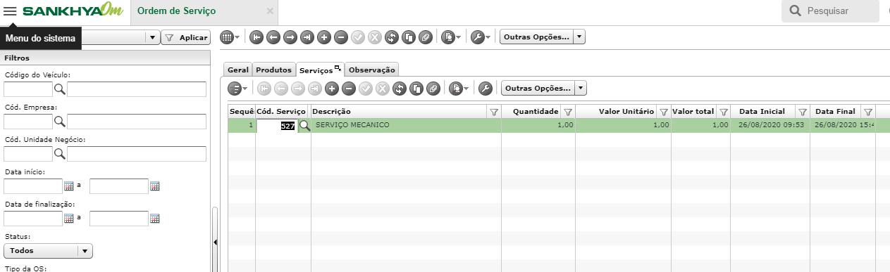Switch to the Produtos tab
This screenshot has height=272, width=890.
point(273,70)
